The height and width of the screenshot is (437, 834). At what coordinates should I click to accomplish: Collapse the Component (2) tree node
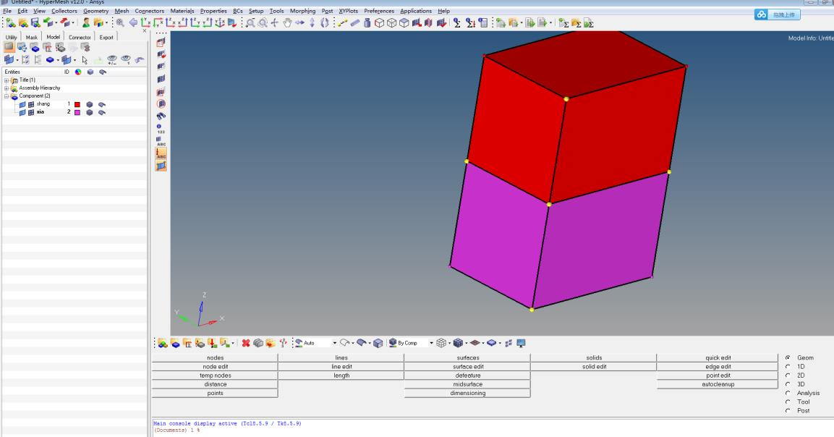pos(6,96)
